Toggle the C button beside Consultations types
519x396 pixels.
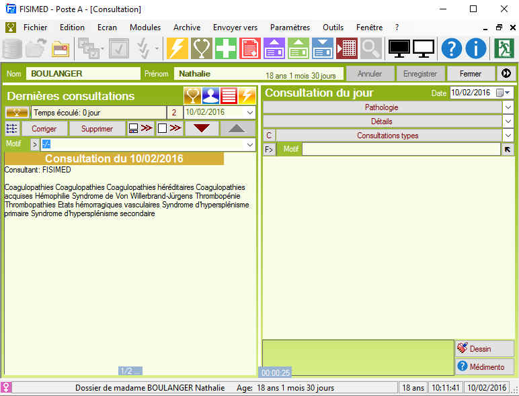269,136
